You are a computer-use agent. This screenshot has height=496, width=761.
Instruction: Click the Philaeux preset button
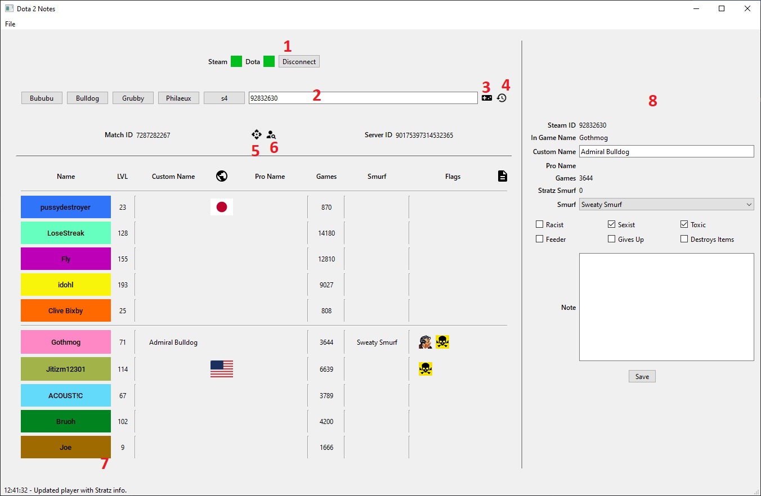point(178,98)
